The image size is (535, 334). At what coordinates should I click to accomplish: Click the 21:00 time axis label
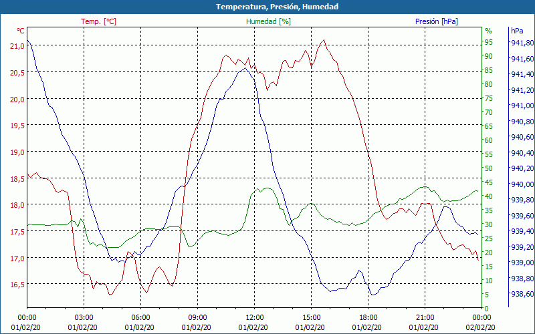[x=425, y=319]
